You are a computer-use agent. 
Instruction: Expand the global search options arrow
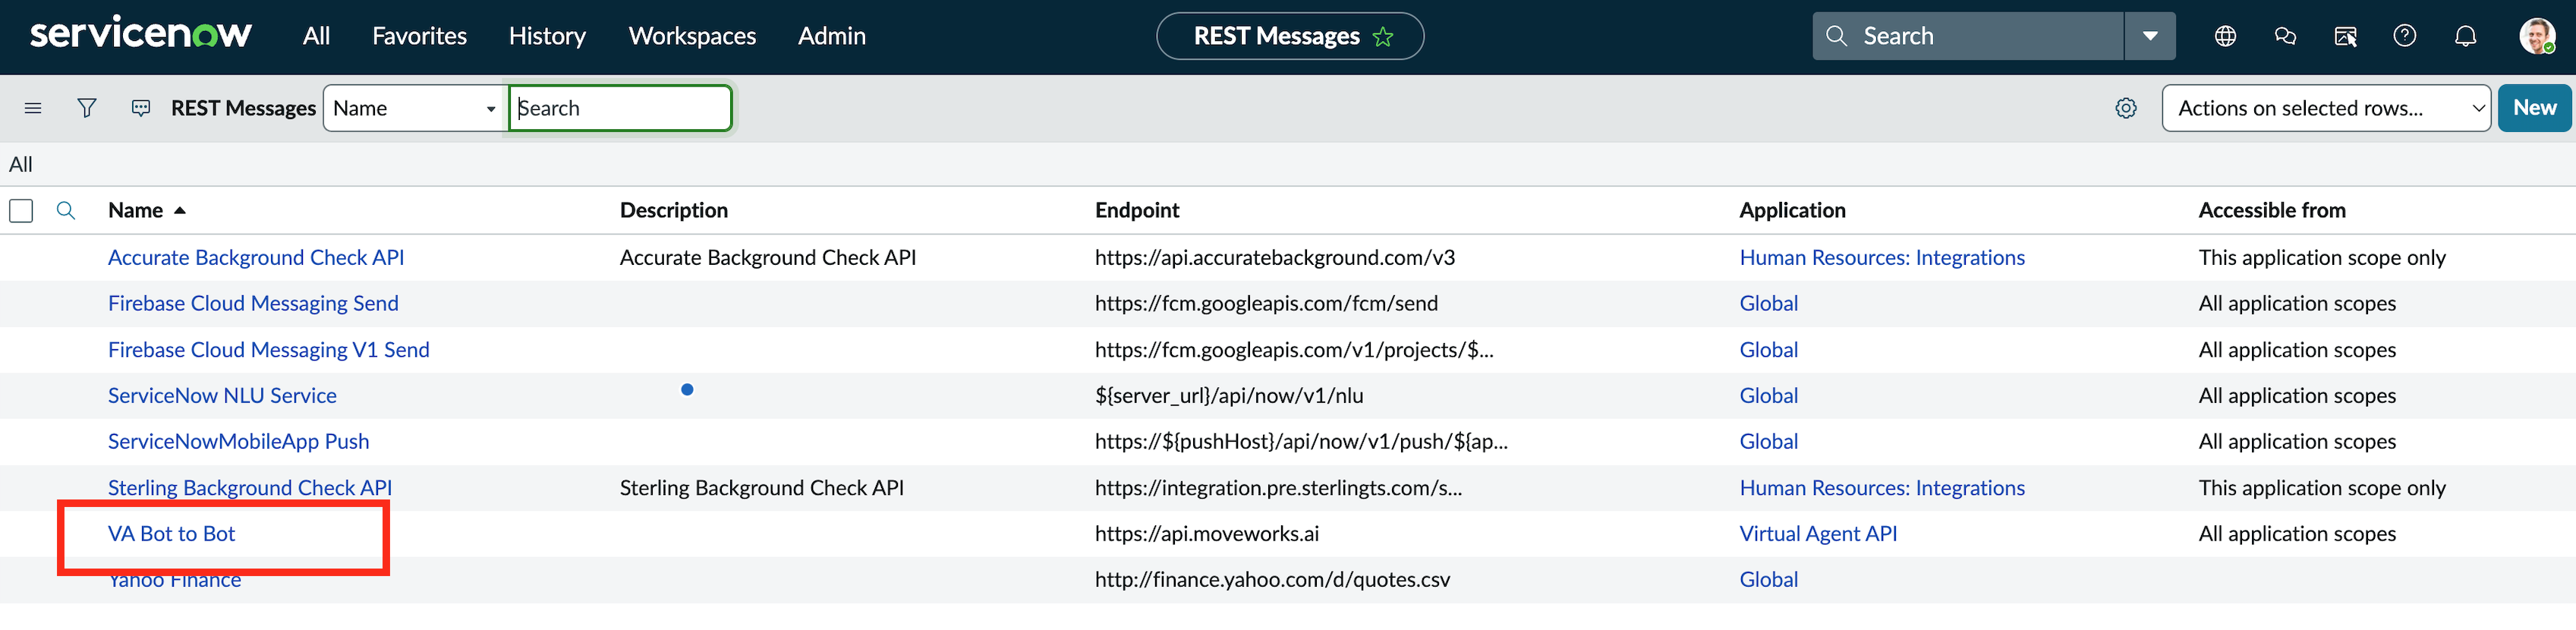click(2150, 37)
